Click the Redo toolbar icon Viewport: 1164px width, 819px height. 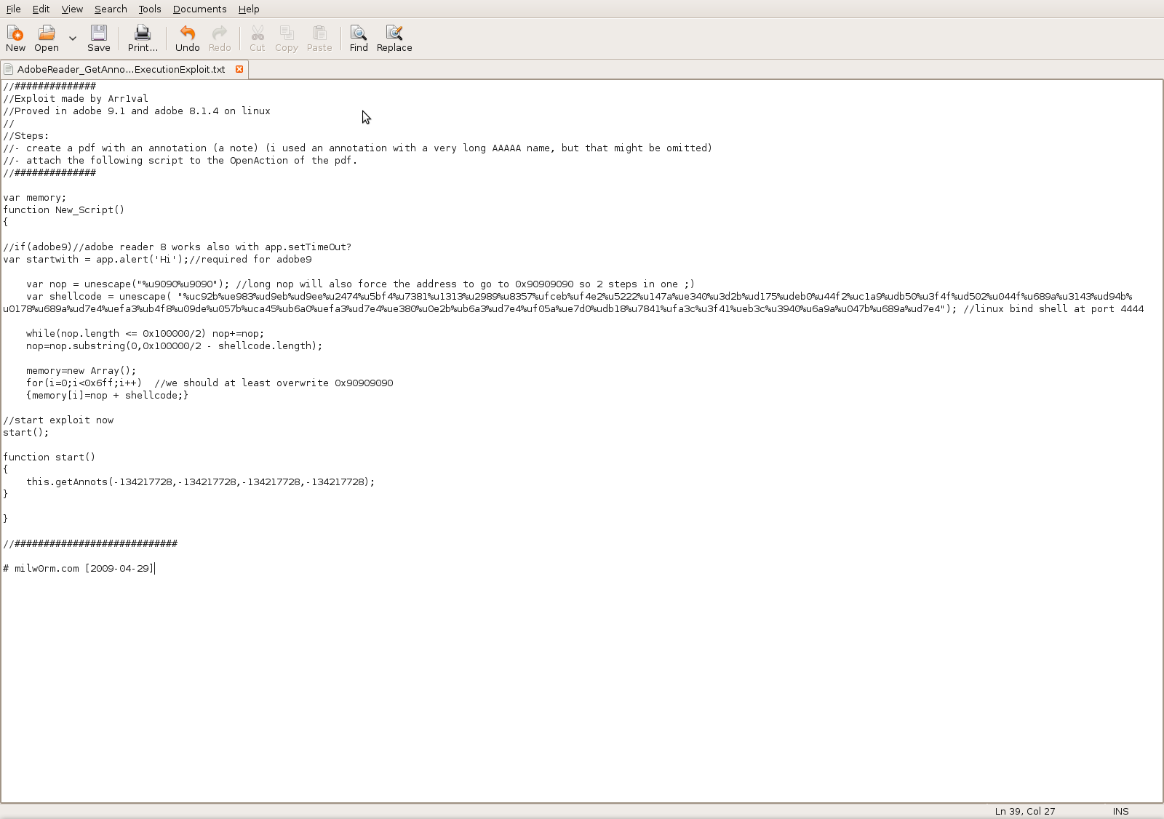tap(220, 39)
